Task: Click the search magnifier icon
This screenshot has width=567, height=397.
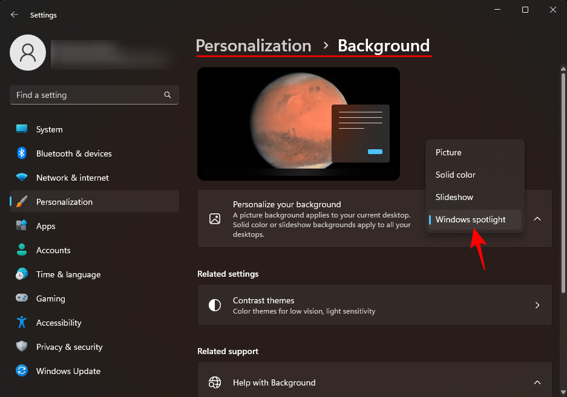Action: click(x=168, y=95)
